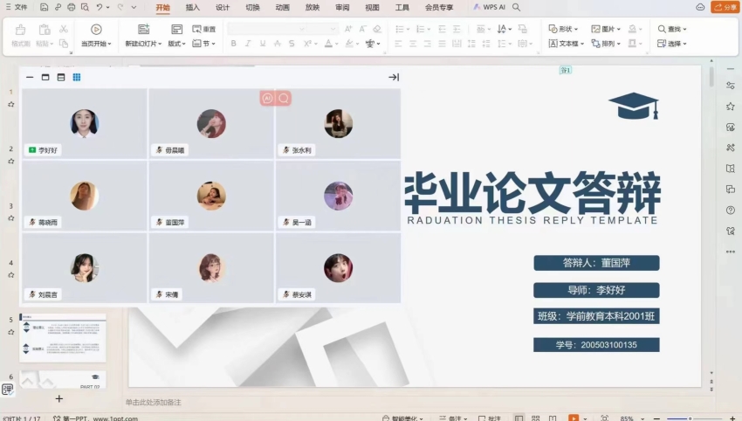Click the search magnifier beside WPS AI
742x421 pixels.
click(x=516, y=7)
